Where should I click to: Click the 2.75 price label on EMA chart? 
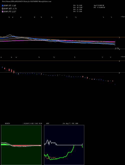[x=117, y=48]
